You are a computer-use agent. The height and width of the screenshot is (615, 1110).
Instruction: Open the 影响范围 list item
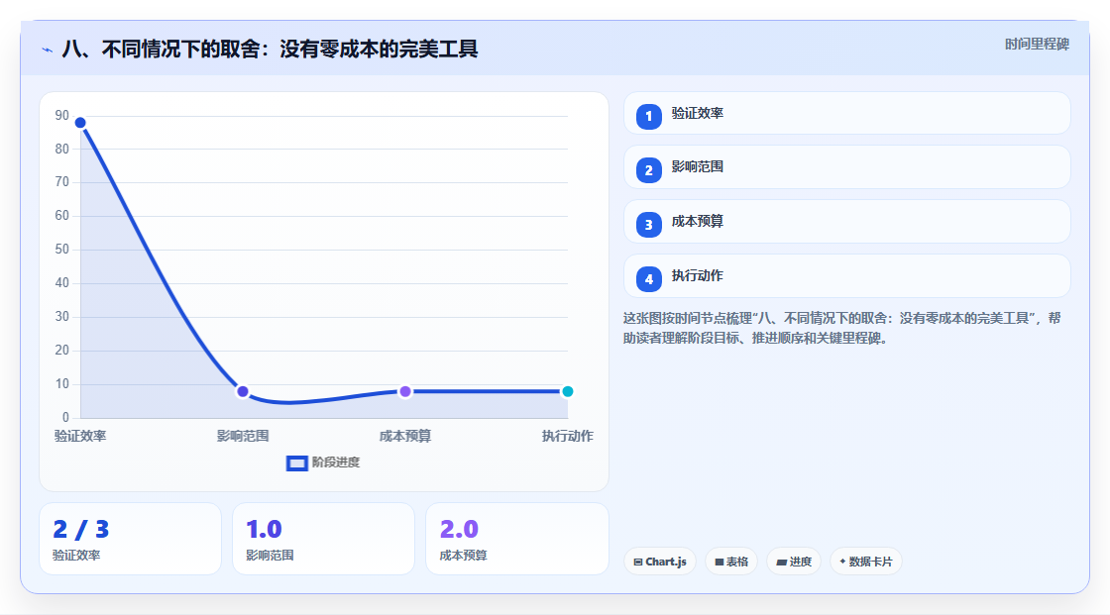click(846, 167)
